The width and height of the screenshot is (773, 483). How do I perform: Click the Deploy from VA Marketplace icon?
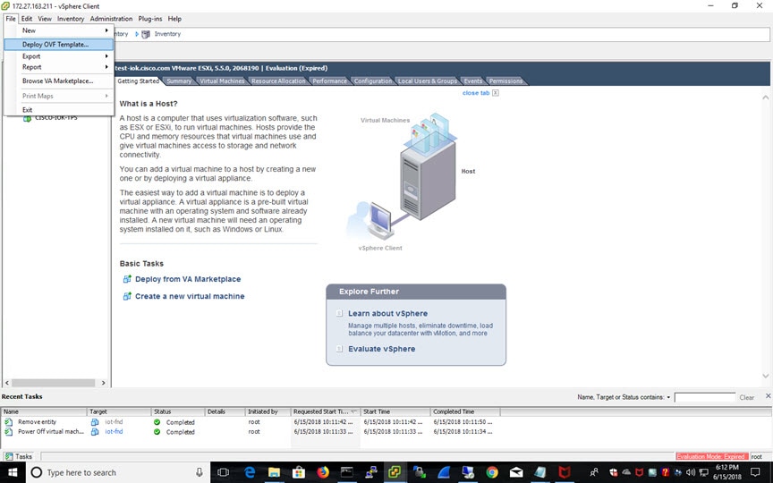pos(127,279)
